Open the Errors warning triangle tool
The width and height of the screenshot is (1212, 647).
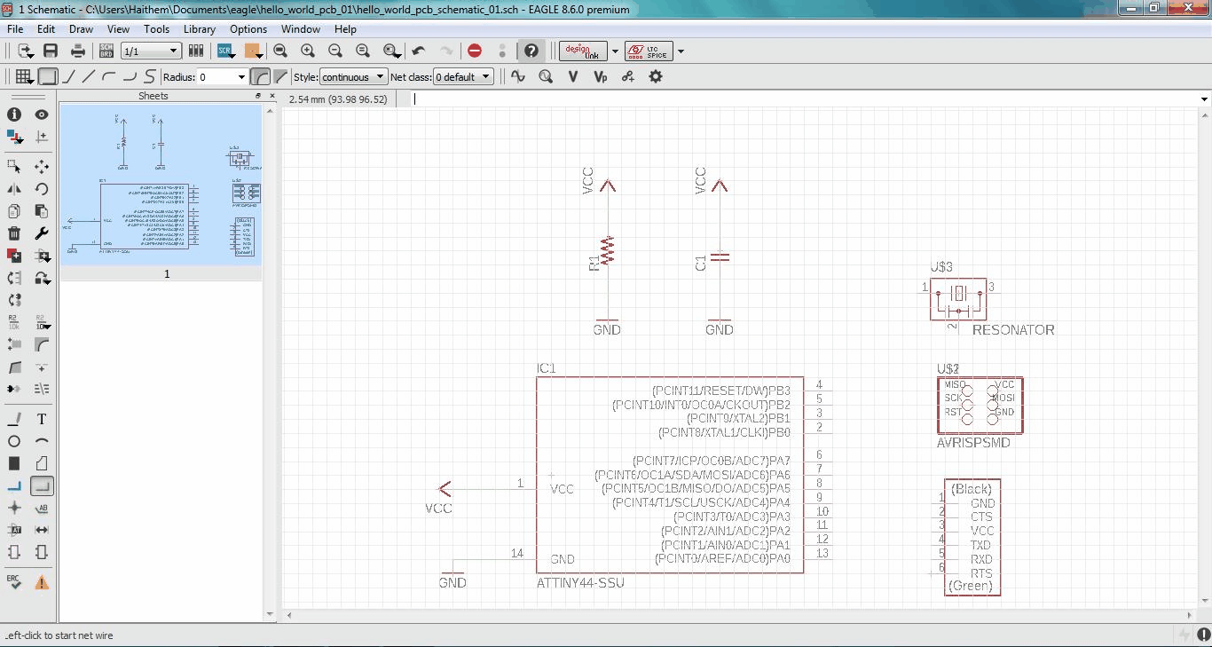pos(42,582)
